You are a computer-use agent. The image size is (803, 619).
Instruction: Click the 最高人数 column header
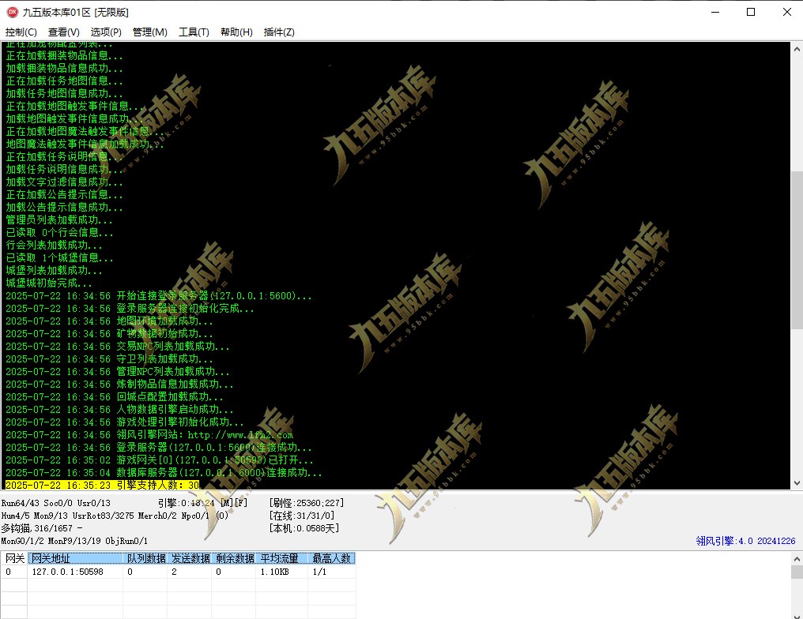point(332,558)
